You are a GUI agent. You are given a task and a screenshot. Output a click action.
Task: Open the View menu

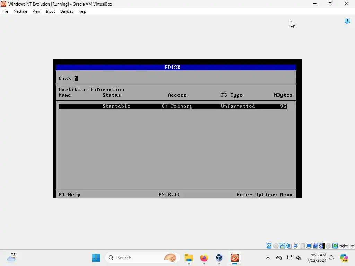click(36, 11)
